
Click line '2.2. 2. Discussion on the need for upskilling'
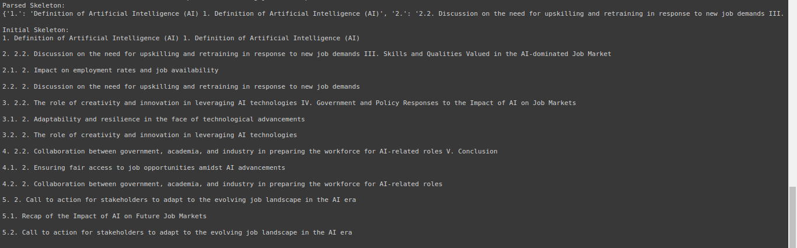(x=181, y=87)
